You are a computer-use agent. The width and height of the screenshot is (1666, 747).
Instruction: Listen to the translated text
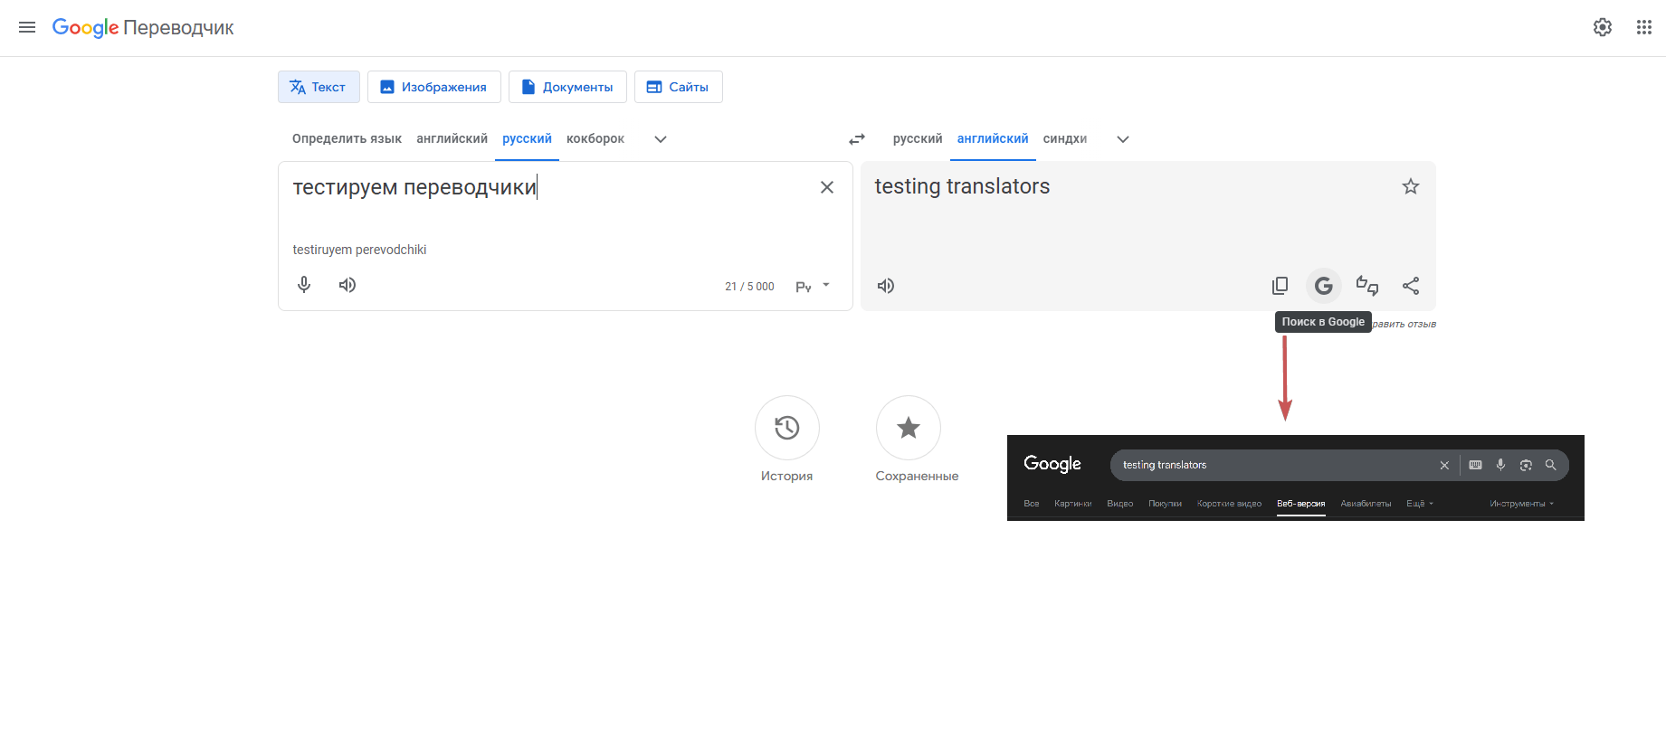tap(886, 286)
